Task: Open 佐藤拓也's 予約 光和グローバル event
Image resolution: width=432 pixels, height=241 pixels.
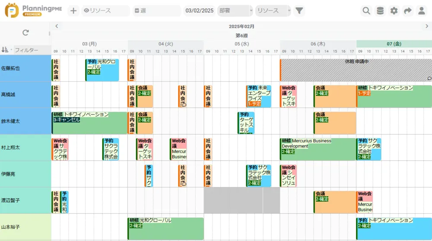Action: pos(102,70)
